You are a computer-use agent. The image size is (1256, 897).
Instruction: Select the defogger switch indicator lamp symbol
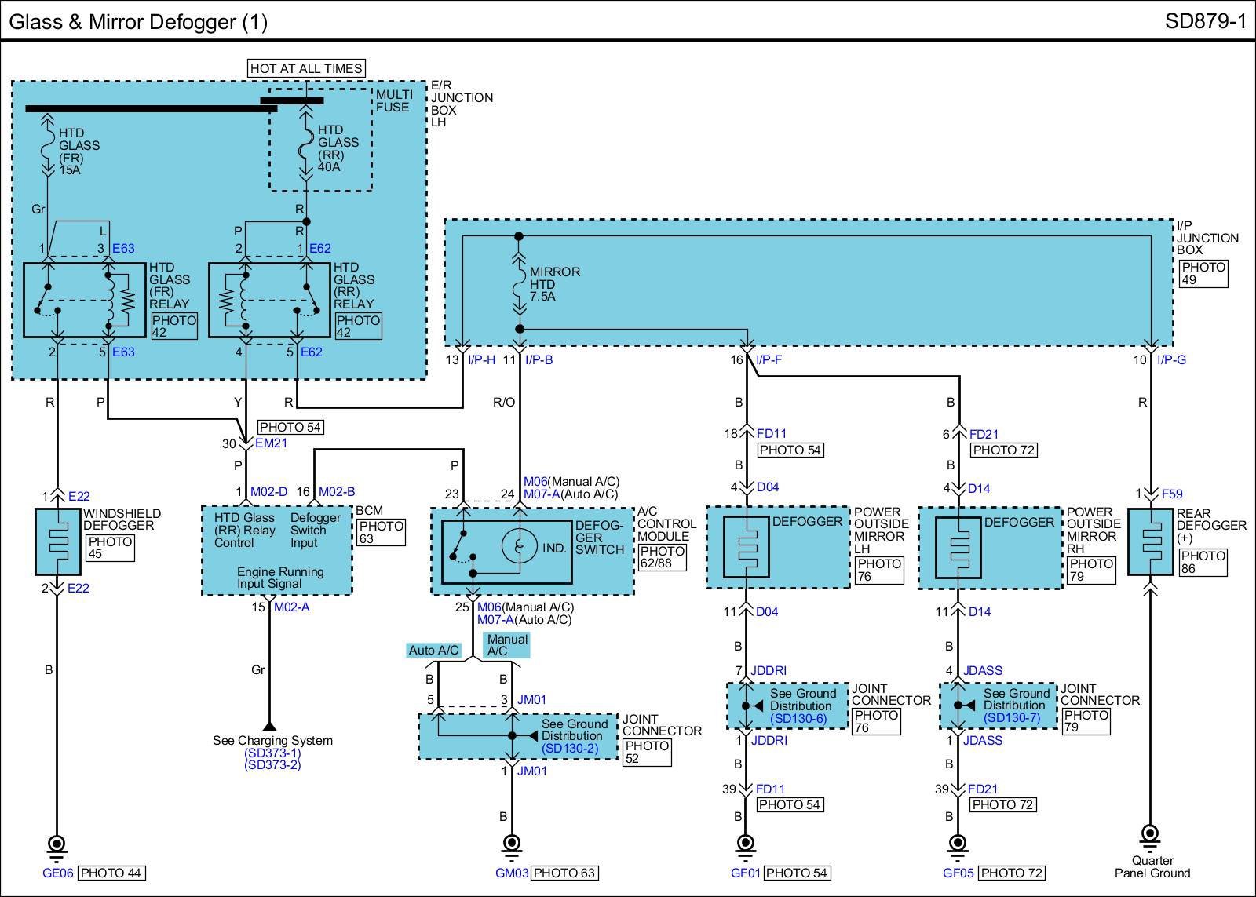click(518, 547)
